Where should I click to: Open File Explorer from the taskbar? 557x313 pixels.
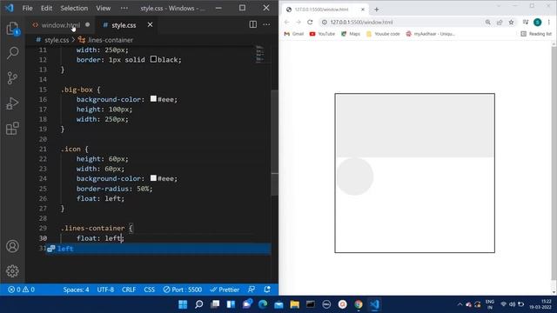pyautogui.click(x=294, y=304)
